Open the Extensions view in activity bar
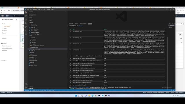 point(26,27)
